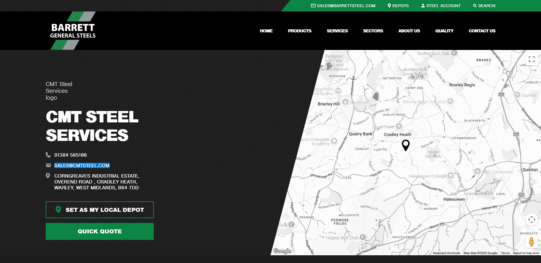Click the Corngreaves Industrial Estate address text
Viewport: 541px width, 263px height.
pos(97,182)
